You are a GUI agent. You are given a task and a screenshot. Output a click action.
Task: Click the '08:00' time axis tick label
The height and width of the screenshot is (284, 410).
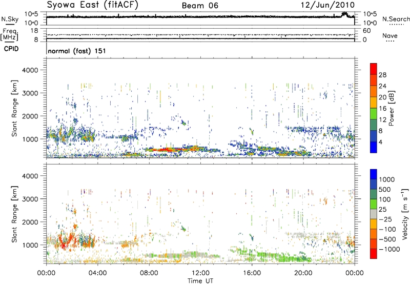coord(149,273)
